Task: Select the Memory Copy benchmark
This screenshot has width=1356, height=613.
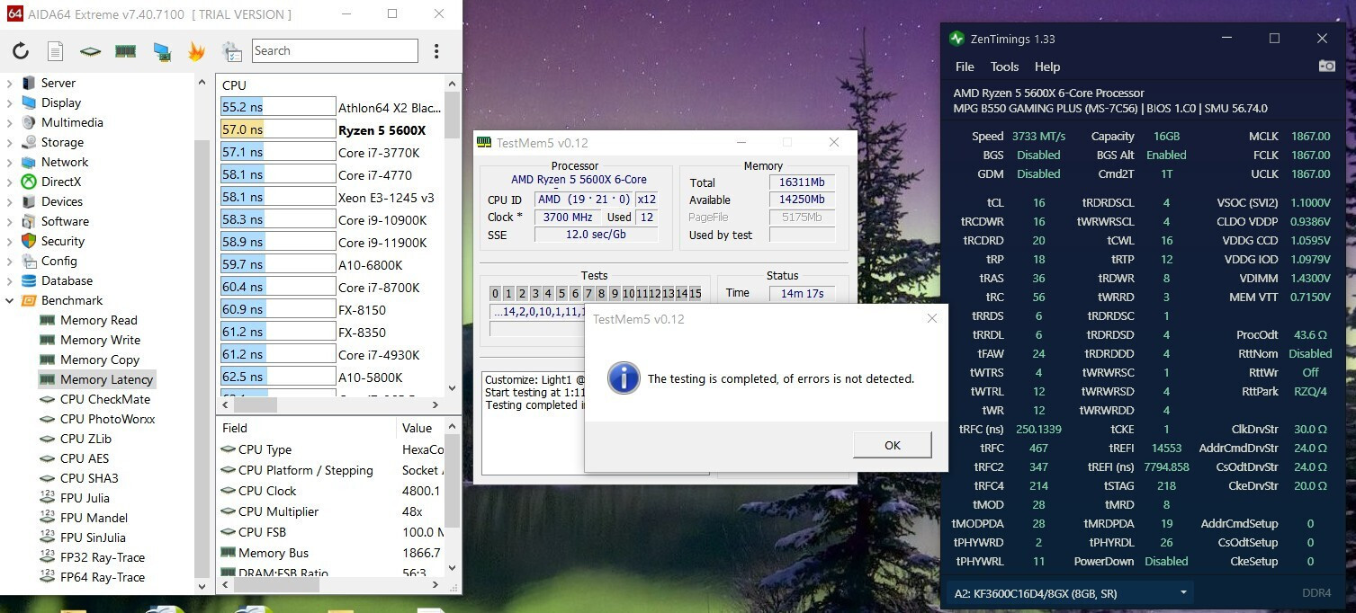Action: point(100,360)
